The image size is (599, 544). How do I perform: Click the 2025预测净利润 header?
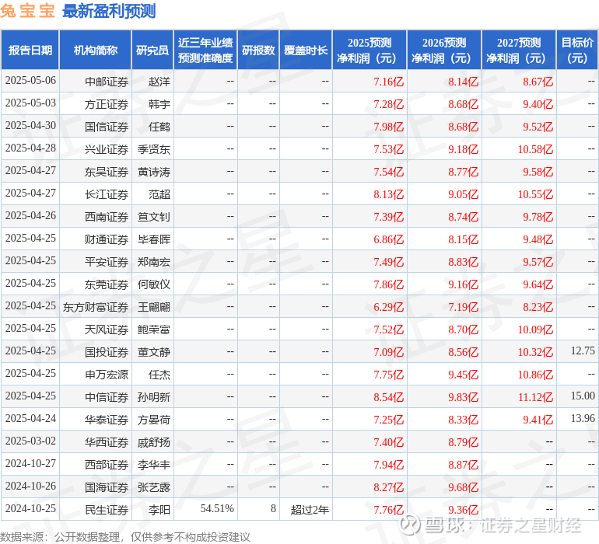click(370, 50)
